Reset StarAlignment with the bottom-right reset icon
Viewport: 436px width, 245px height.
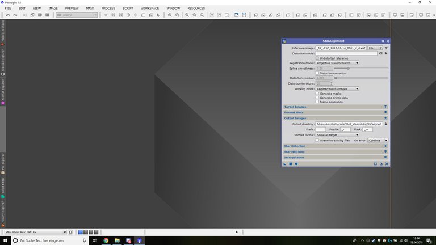(x=387, y=164)
